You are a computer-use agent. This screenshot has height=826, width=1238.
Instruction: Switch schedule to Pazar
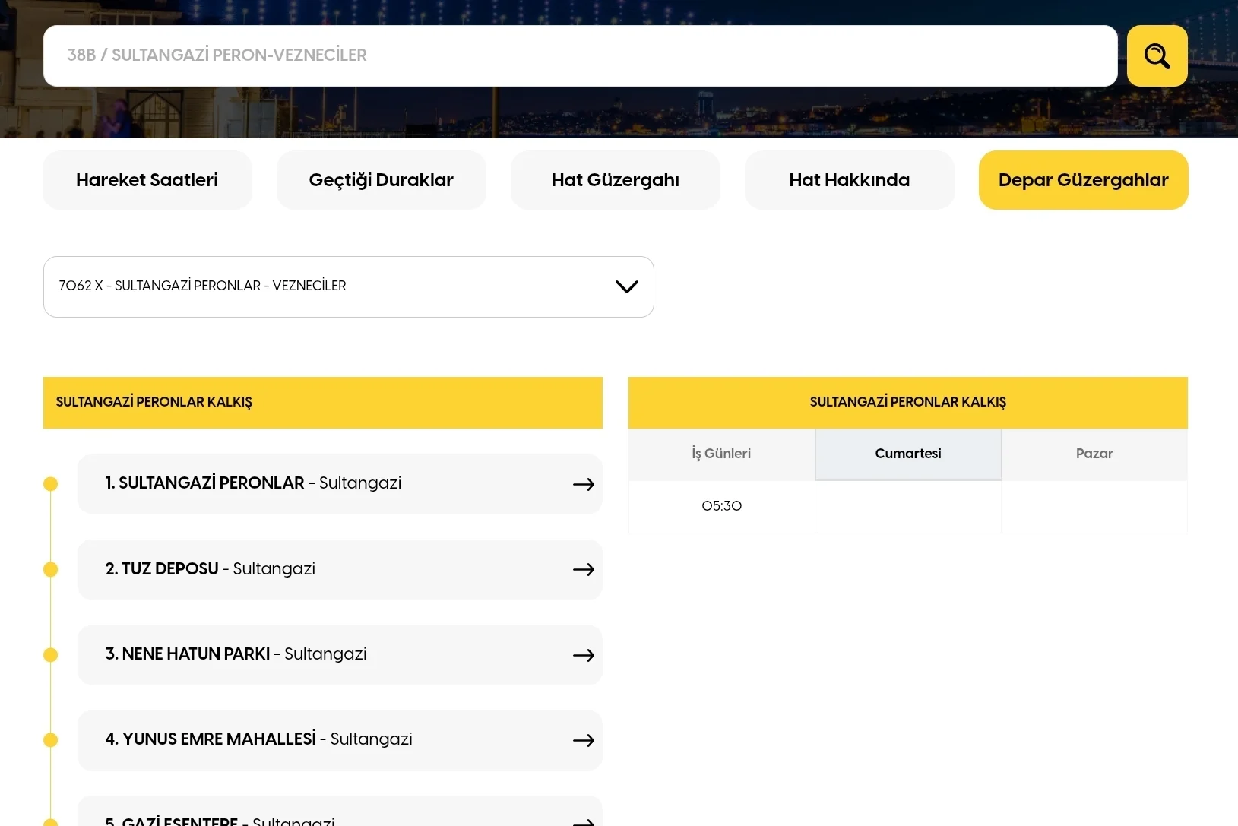pos(1094,454)
